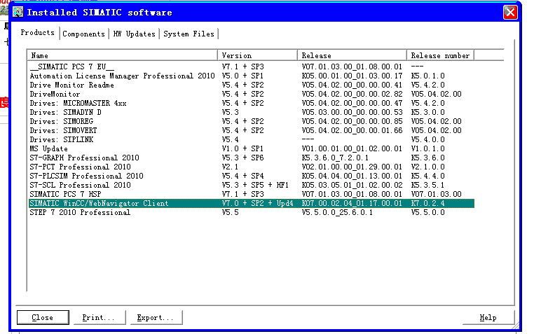The width and height of the screenshot is (534, 334).
Task: Open the HW Updates tab
Action: [x=134, y=34]
